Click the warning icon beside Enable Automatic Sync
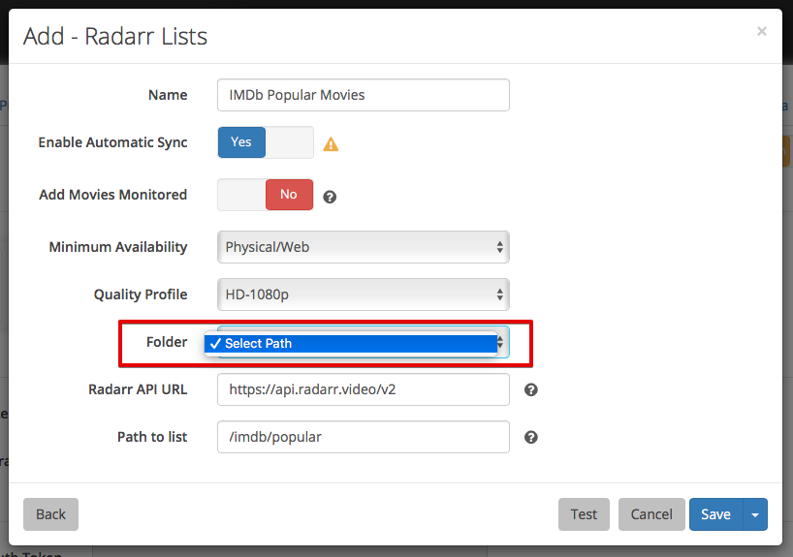793x557 pixels. [x=331, y=144]
